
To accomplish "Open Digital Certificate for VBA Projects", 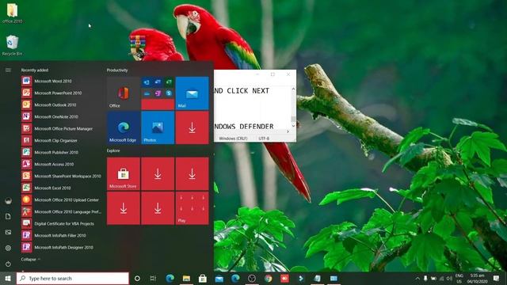I will coord(62,223).
